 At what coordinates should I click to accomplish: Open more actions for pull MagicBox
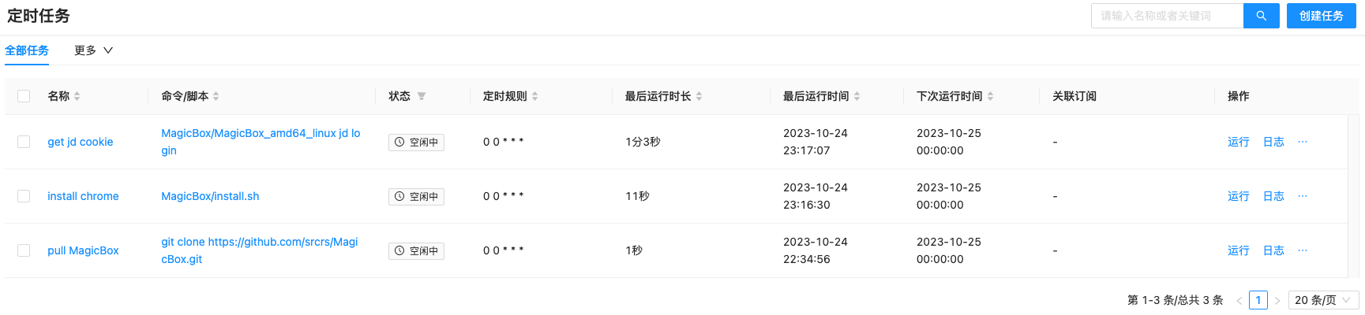coord(1303,250)
